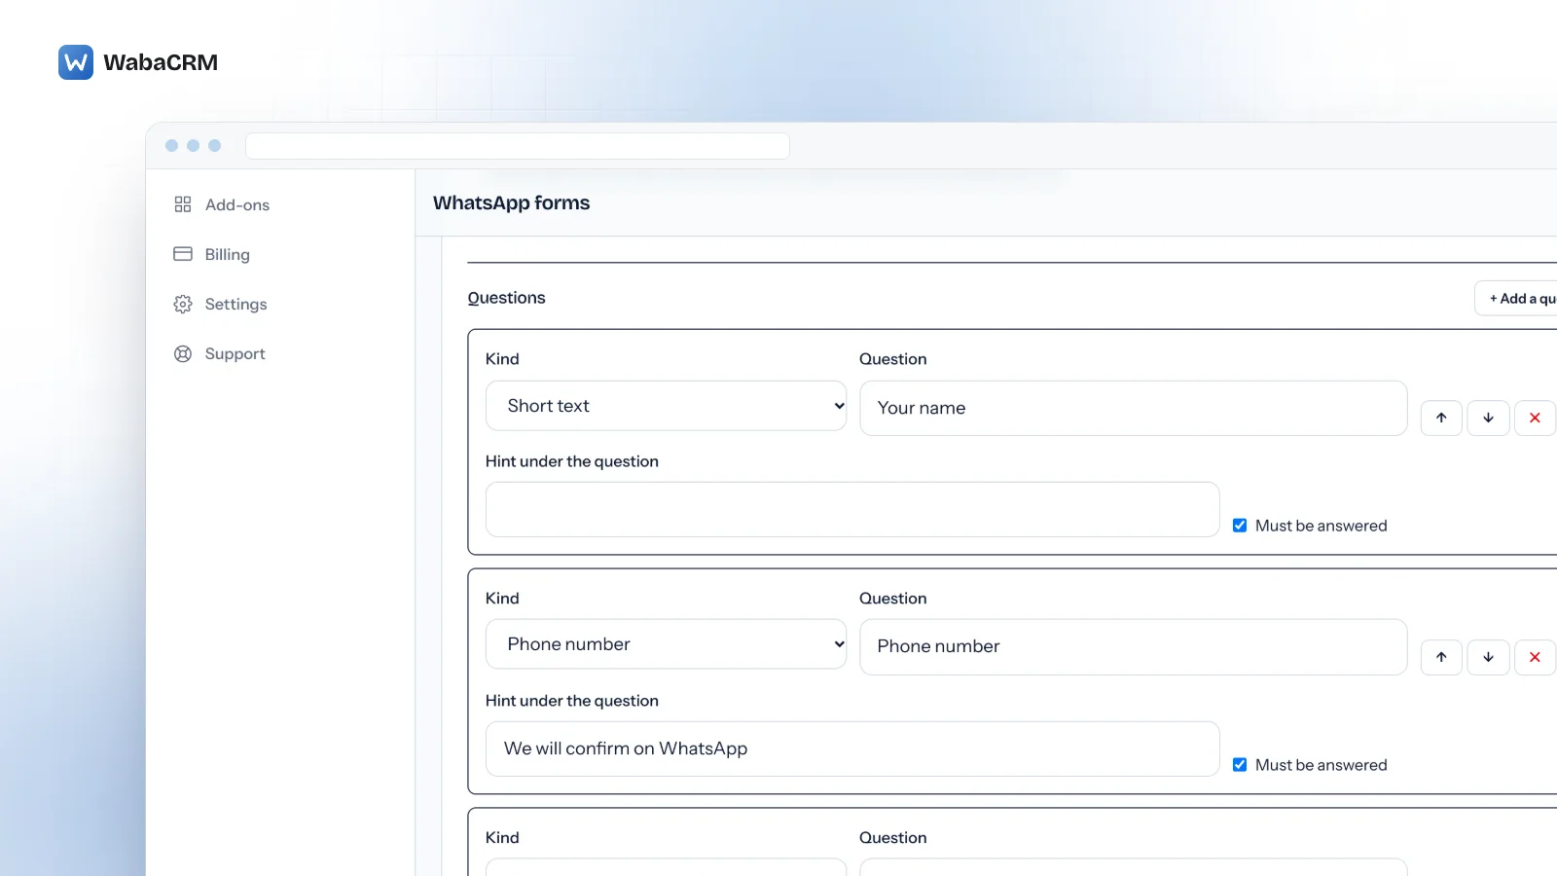The width and height of the screenshot is (1557, 876).
Task: Click the WabaCRM brand name text
Action: (161, 62)
